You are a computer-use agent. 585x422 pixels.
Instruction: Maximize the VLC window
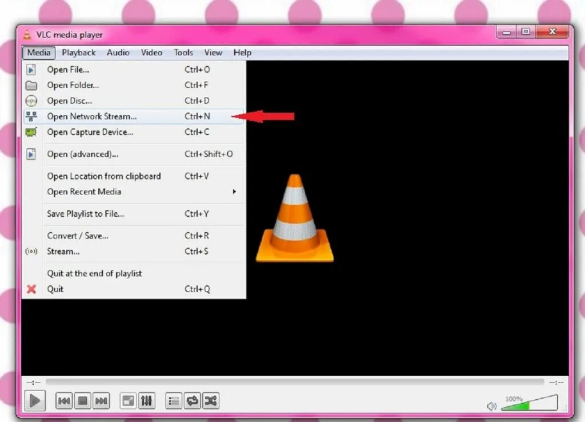[x=526, y=32]
